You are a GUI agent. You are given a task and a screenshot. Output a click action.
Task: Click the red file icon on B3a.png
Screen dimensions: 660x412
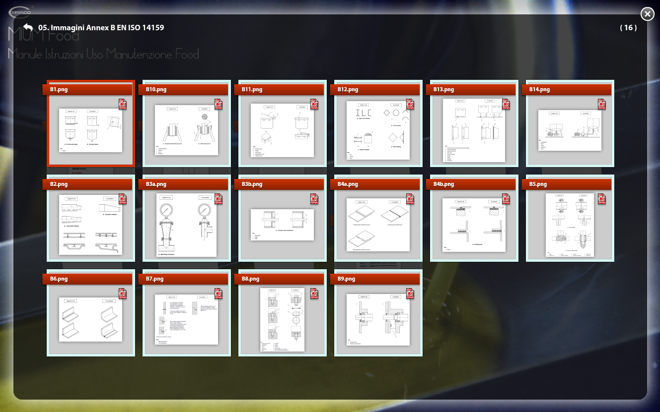pyautogui.click(x=219, y=199)
